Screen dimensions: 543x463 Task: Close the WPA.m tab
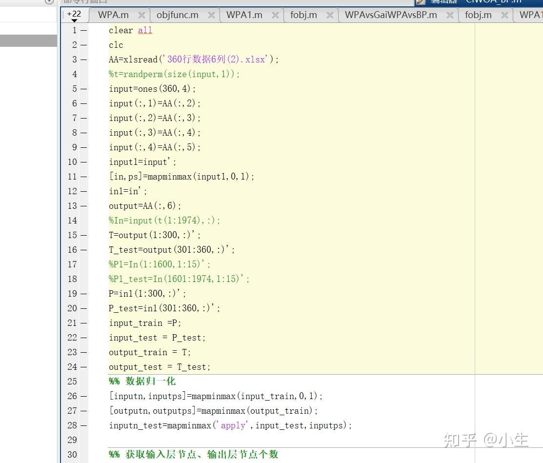[141, 15]
